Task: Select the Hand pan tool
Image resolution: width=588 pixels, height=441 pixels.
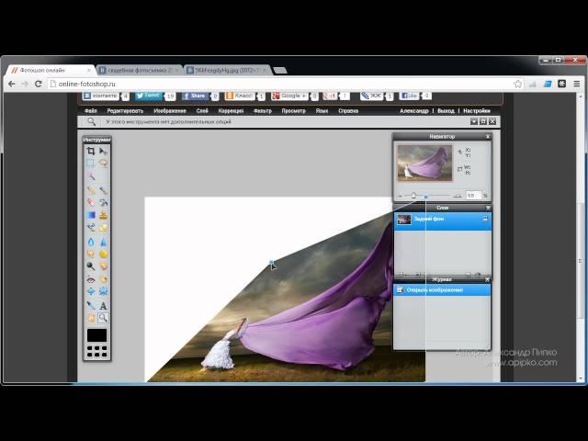Action: [91, 318]
